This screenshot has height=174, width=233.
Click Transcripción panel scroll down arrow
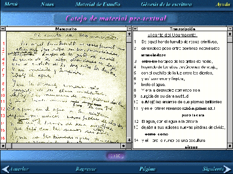pos(230,146)
